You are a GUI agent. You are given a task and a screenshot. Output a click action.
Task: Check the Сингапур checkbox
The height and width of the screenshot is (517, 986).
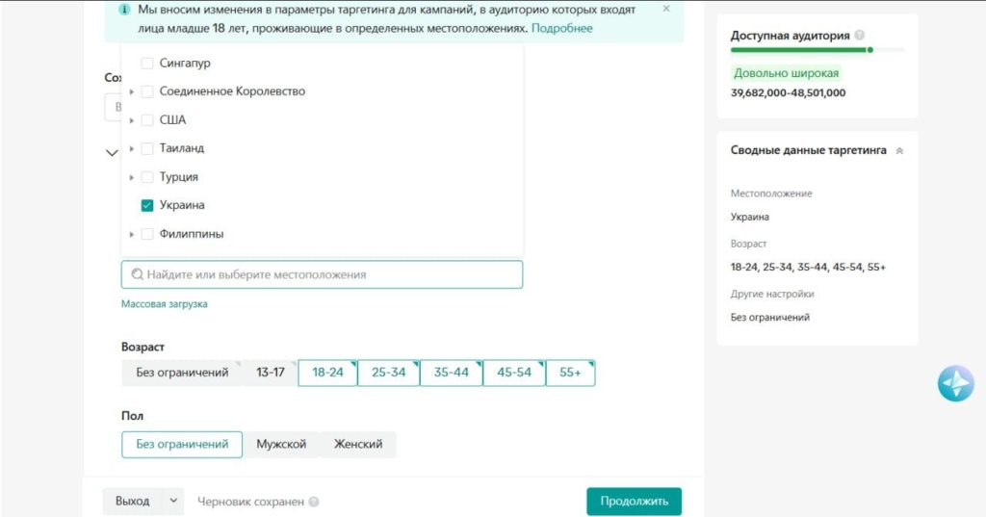pyautogui.click(x=147, y=64)
